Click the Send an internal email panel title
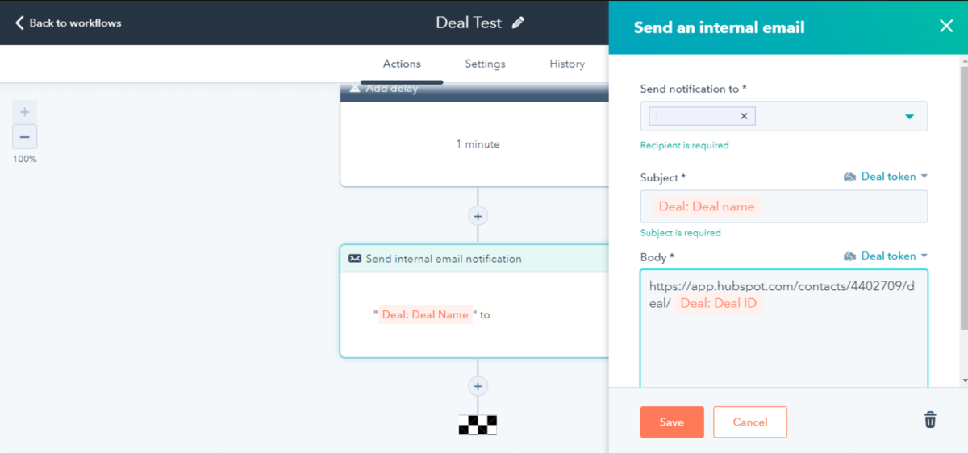 [720, 27]
